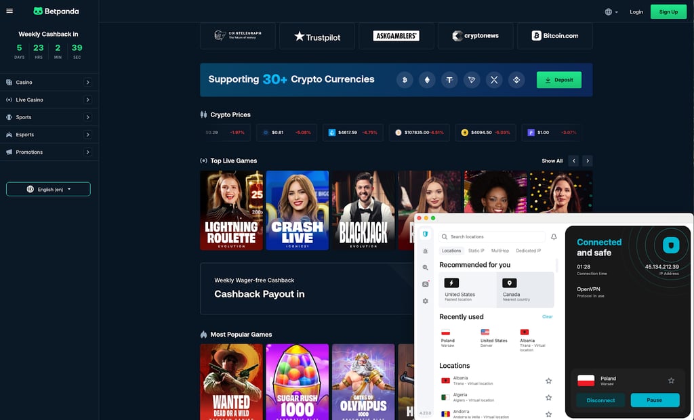
Task: Click the Sign Up button
Action: pyautogui.click(x=668, y=12)
